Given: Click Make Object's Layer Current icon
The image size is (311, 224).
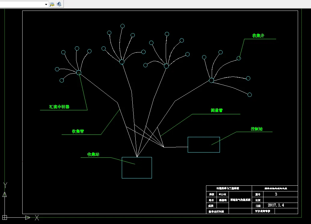Looking at the screenshot, I should (x=52, y=4).
